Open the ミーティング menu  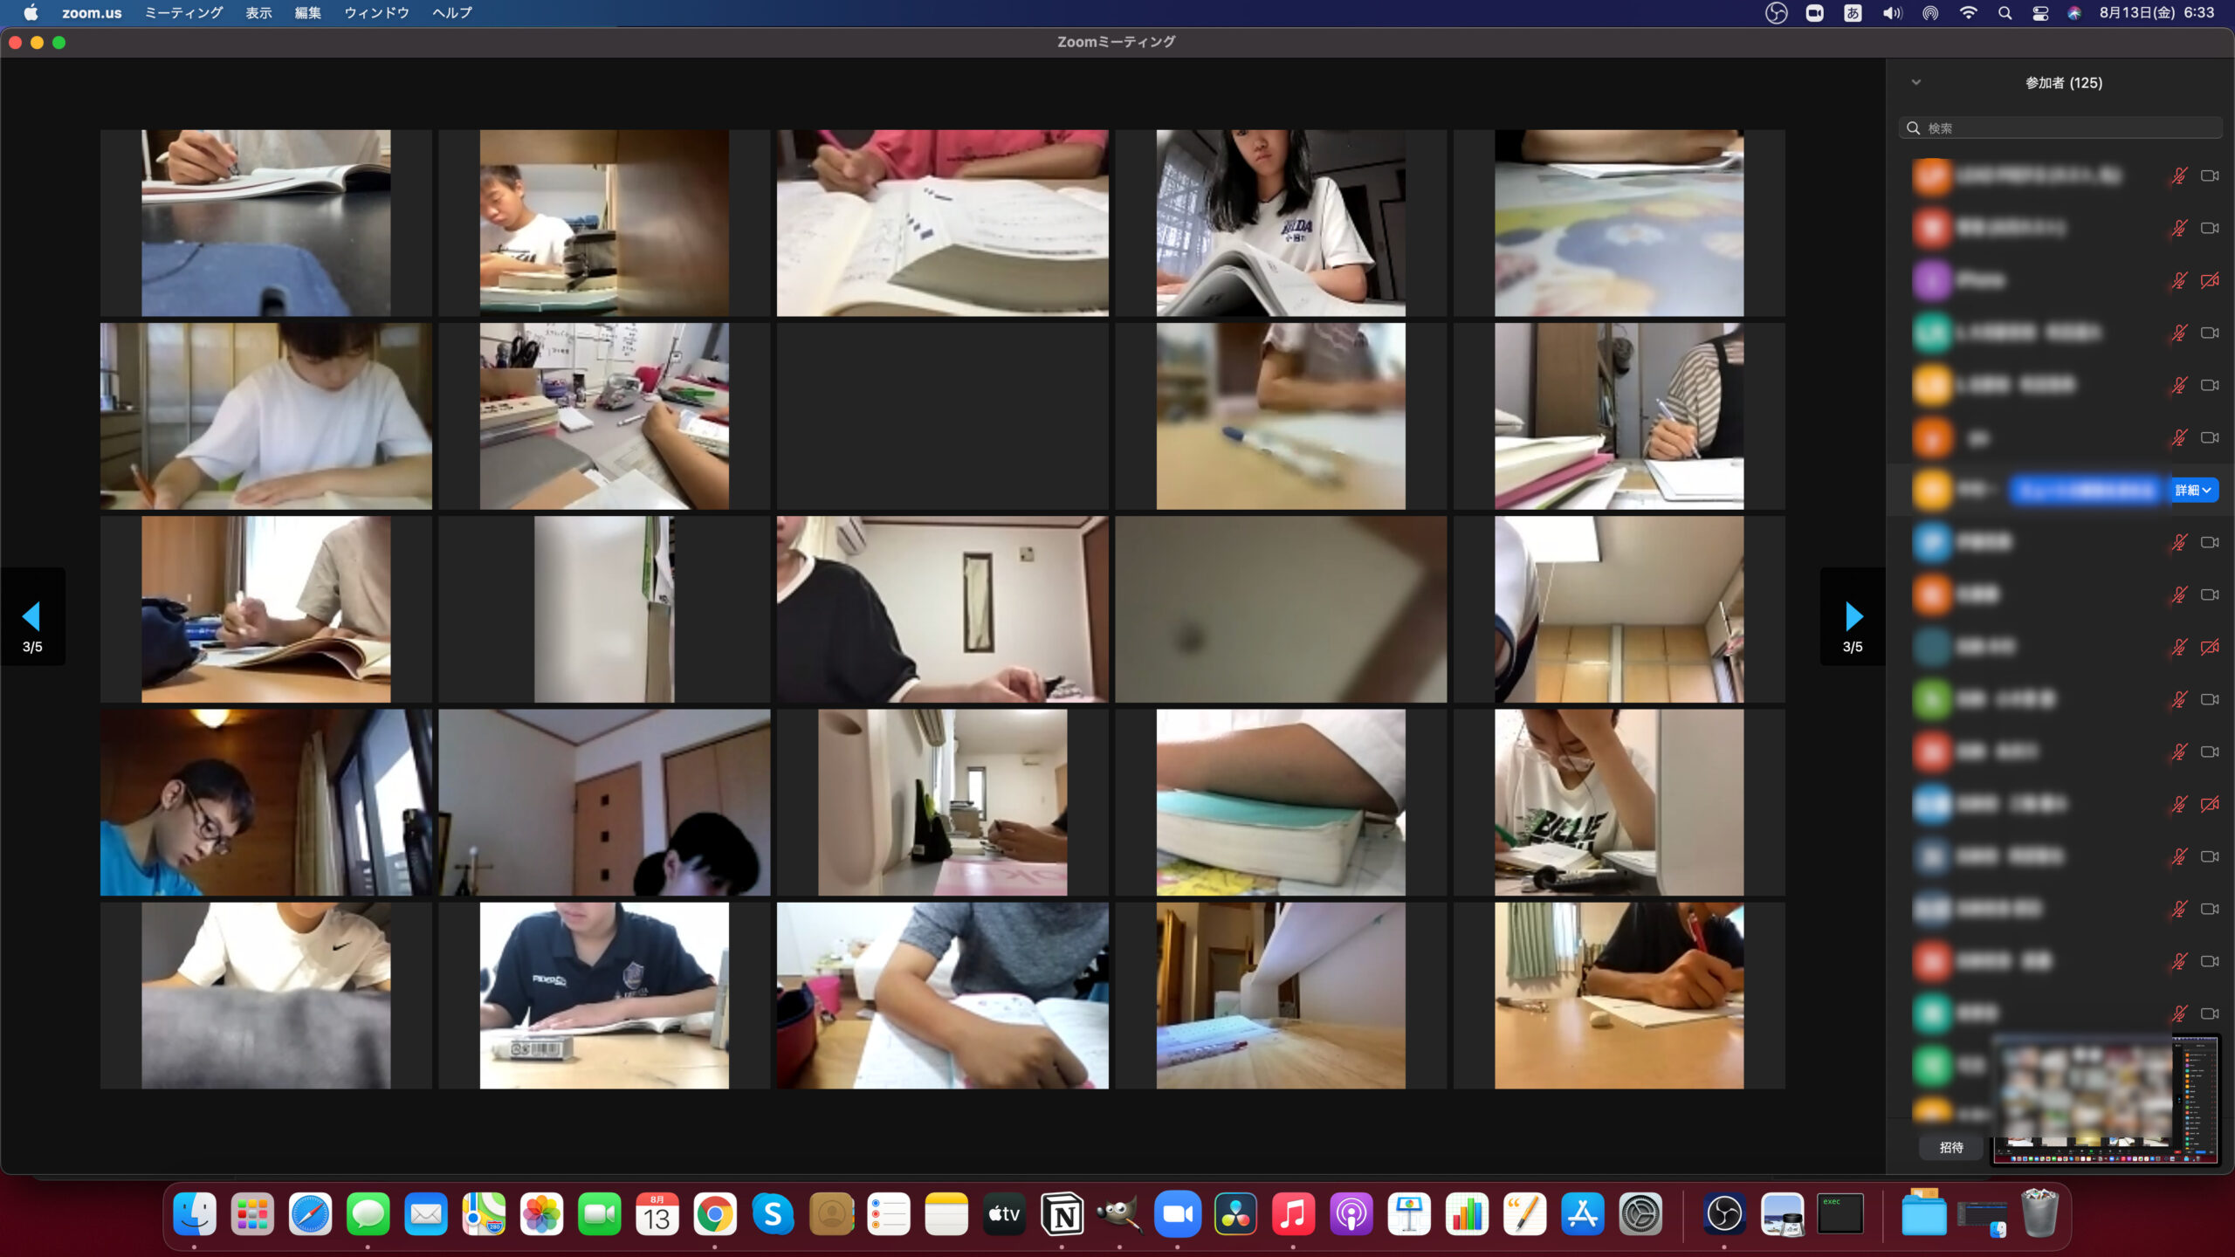[183, 13]
